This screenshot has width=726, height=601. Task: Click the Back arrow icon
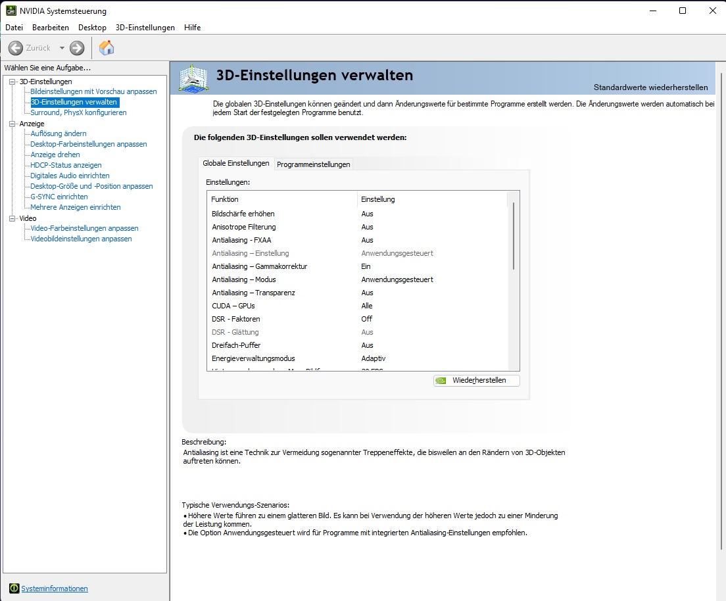coord(15,48)
